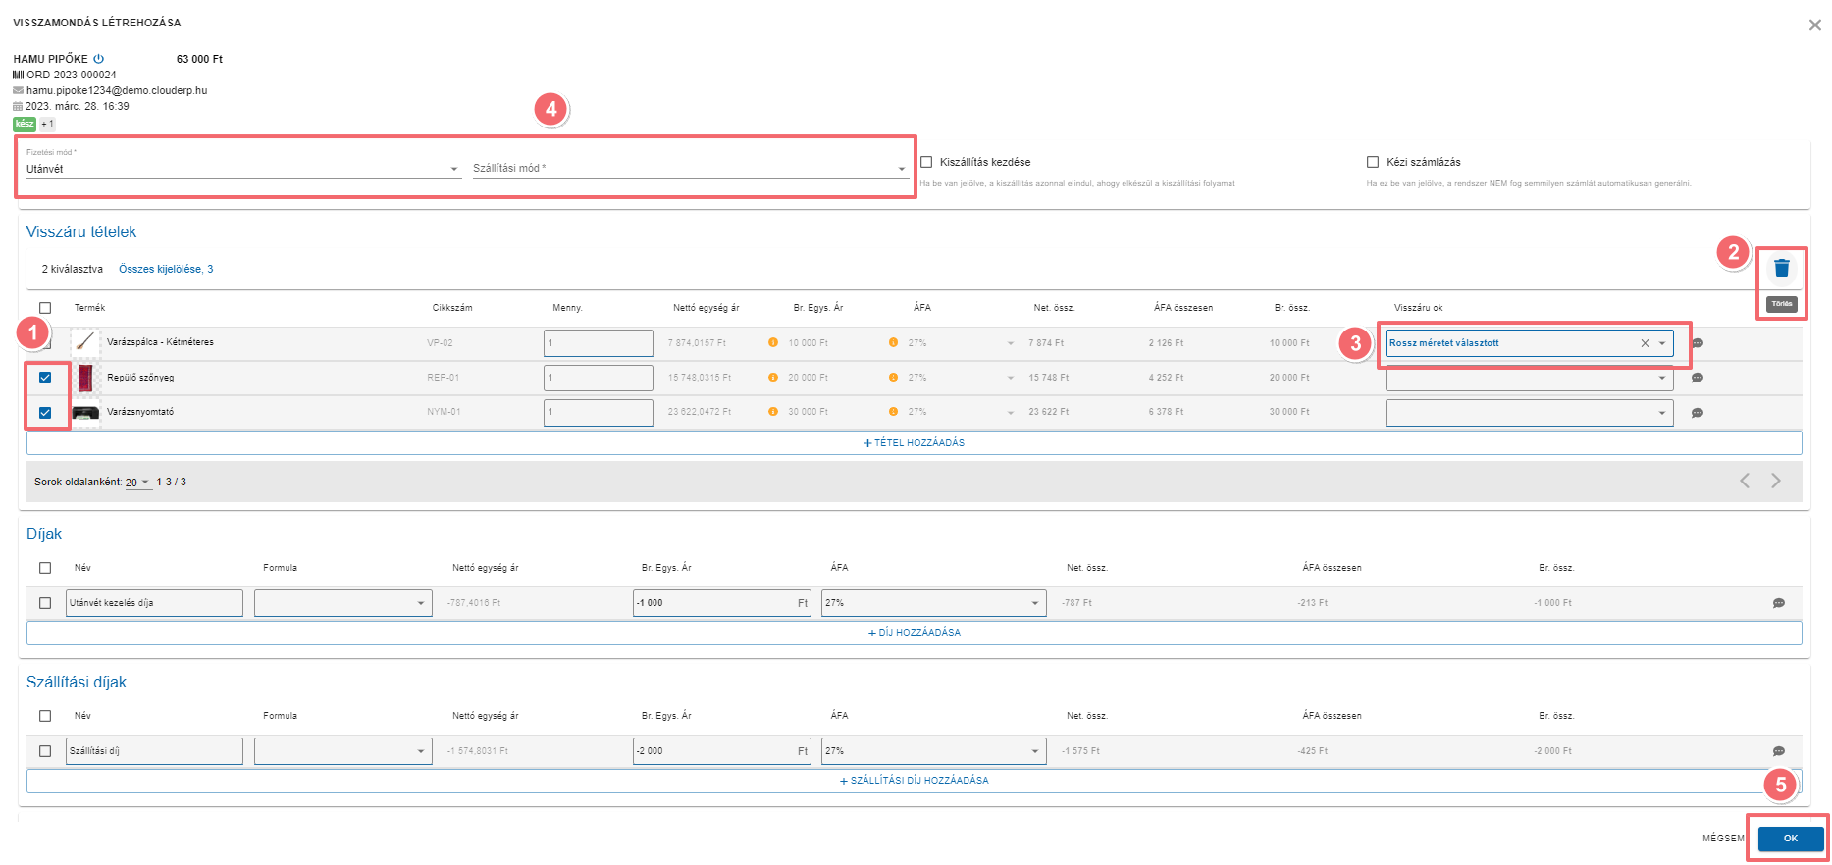This screenshot has width=1832, height=865.
Task: Click comment icon for Utánvét kezelés díja
Action: click(x=1778, y=603)
